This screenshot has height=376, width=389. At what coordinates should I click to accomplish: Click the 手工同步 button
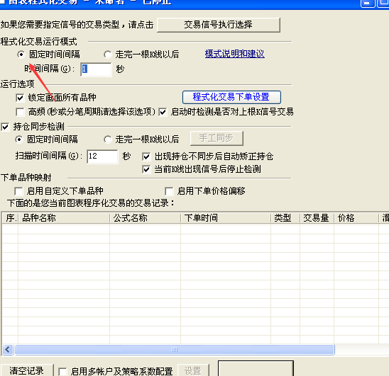coord(217,138)
